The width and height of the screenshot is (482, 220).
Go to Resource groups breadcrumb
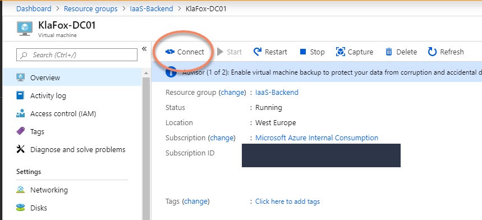click(91, 8)
